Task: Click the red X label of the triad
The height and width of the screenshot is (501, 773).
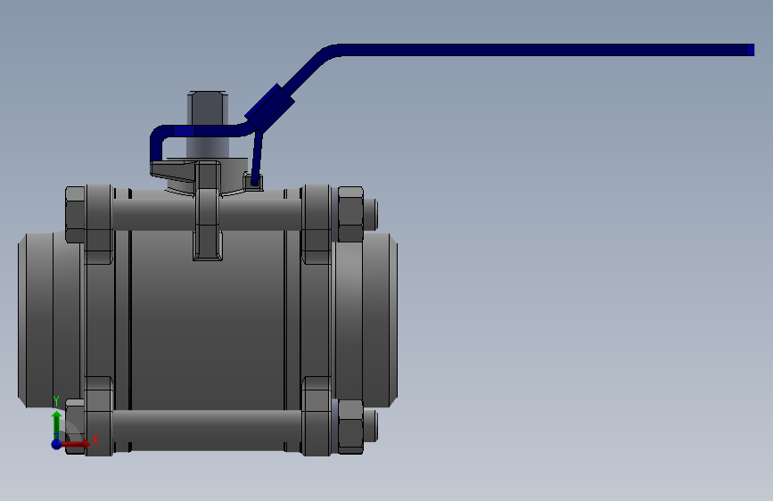Action: click(95, 439)
